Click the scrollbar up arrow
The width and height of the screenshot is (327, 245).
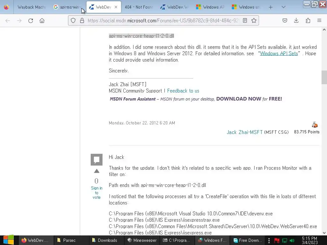click(324, 30)
